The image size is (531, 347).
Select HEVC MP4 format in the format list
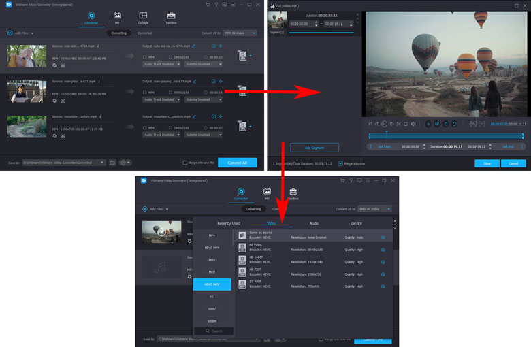(x=212, y=248)
